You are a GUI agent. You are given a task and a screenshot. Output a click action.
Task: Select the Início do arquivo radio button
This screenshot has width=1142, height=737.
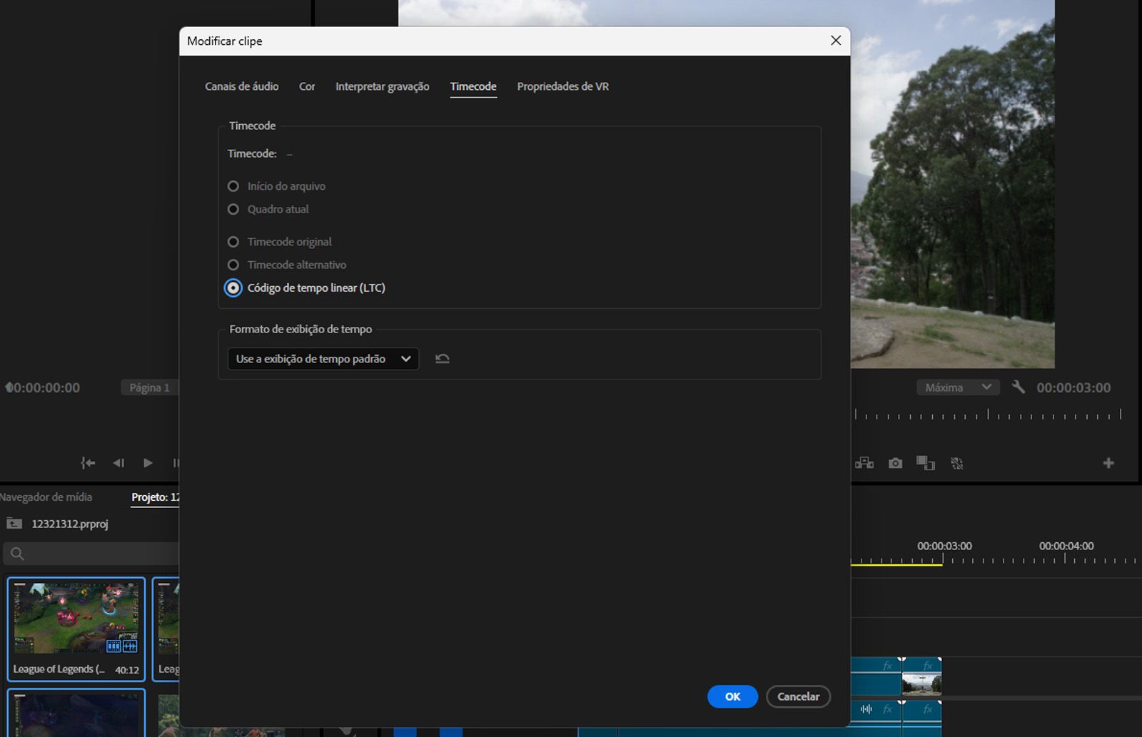233,185
